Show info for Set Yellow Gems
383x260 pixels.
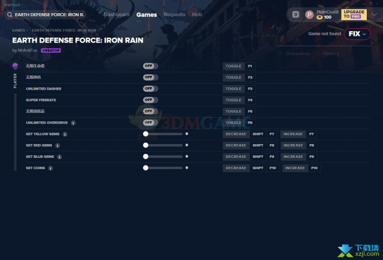tap(65, 134)
